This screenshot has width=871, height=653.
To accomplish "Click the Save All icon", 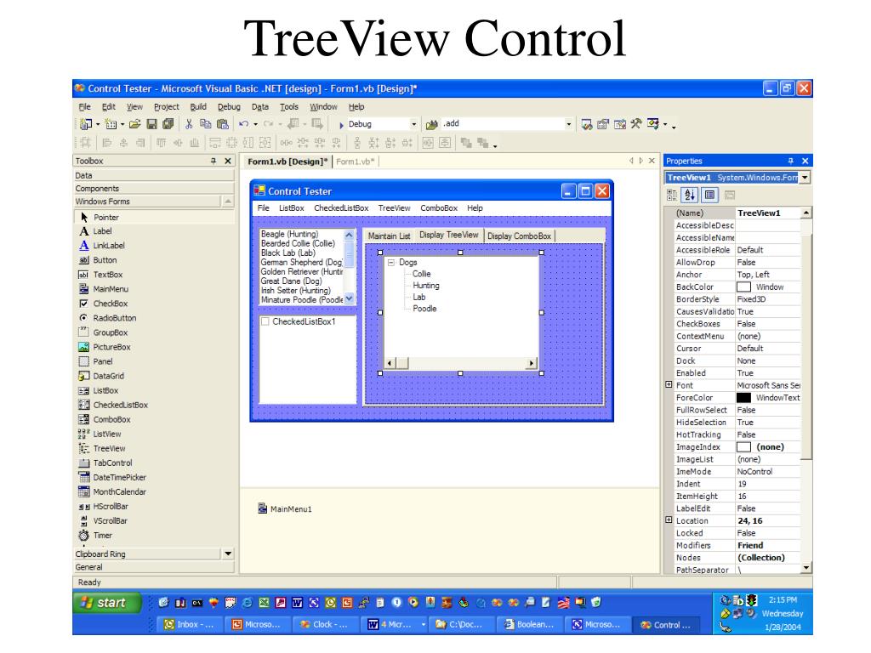I will (x=168, y=124).
